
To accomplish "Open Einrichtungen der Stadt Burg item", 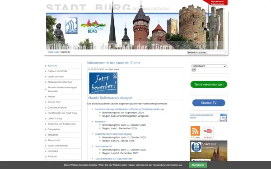I will click(x=63, y=113).
